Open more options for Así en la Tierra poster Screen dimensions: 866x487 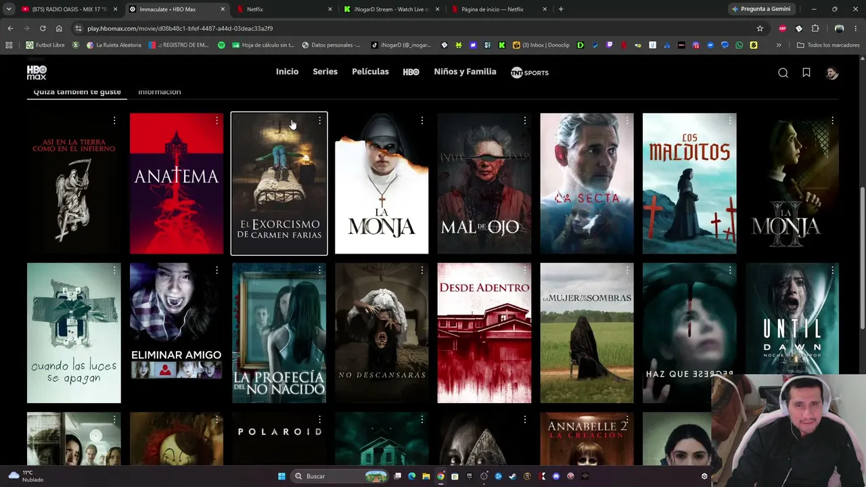(x=114, y=120)
